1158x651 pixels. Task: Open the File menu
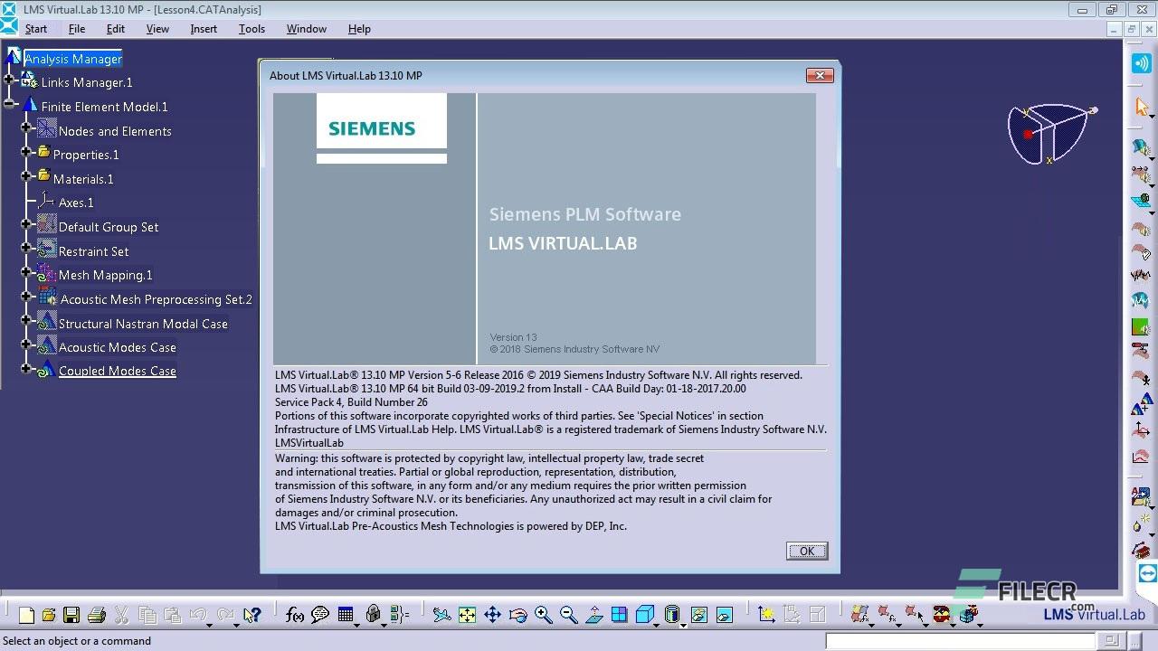pyautogui.click(x=77, y=29)
